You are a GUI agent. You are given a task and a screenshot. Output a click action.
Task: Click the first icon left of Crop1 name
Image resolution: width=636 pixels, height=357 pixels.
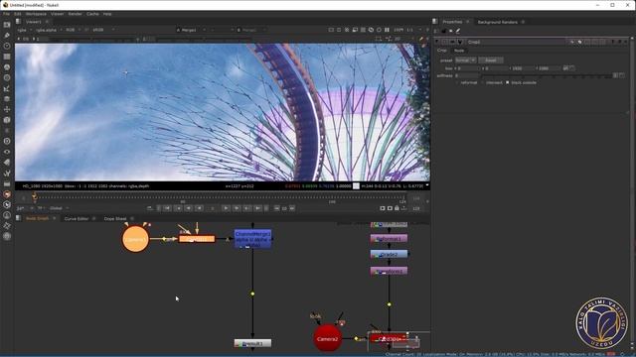(x=445, y=42)
